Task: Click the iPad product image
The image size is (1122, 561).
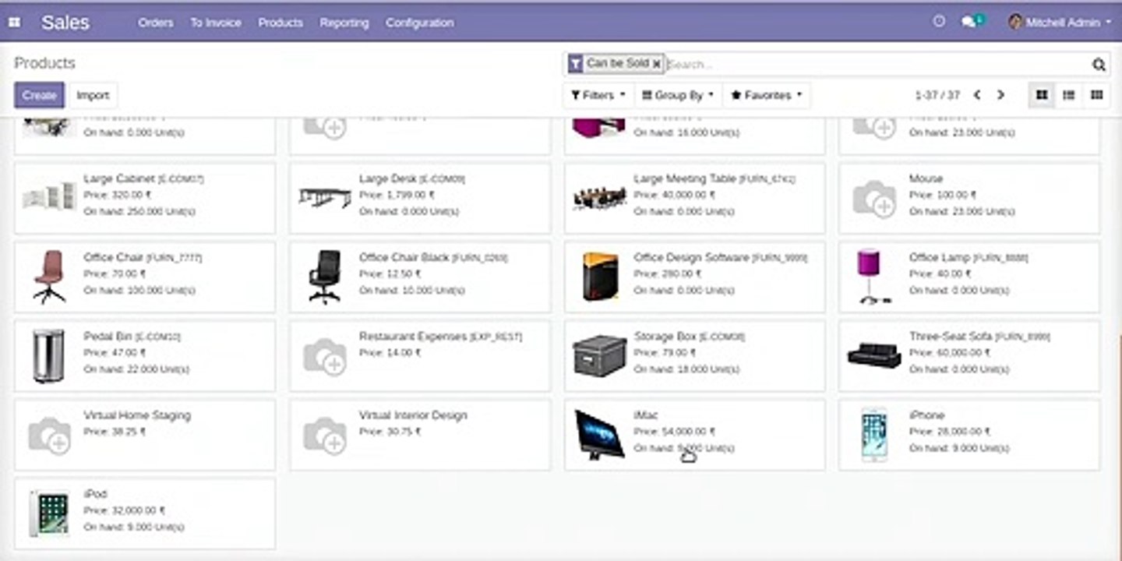Action: (x=48, y=513)
